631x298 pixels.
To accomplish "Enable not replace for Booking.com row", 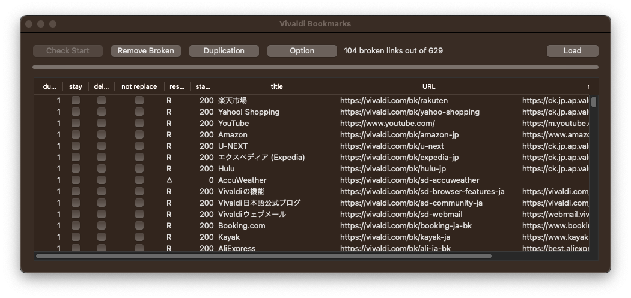I will click(139, 225).
